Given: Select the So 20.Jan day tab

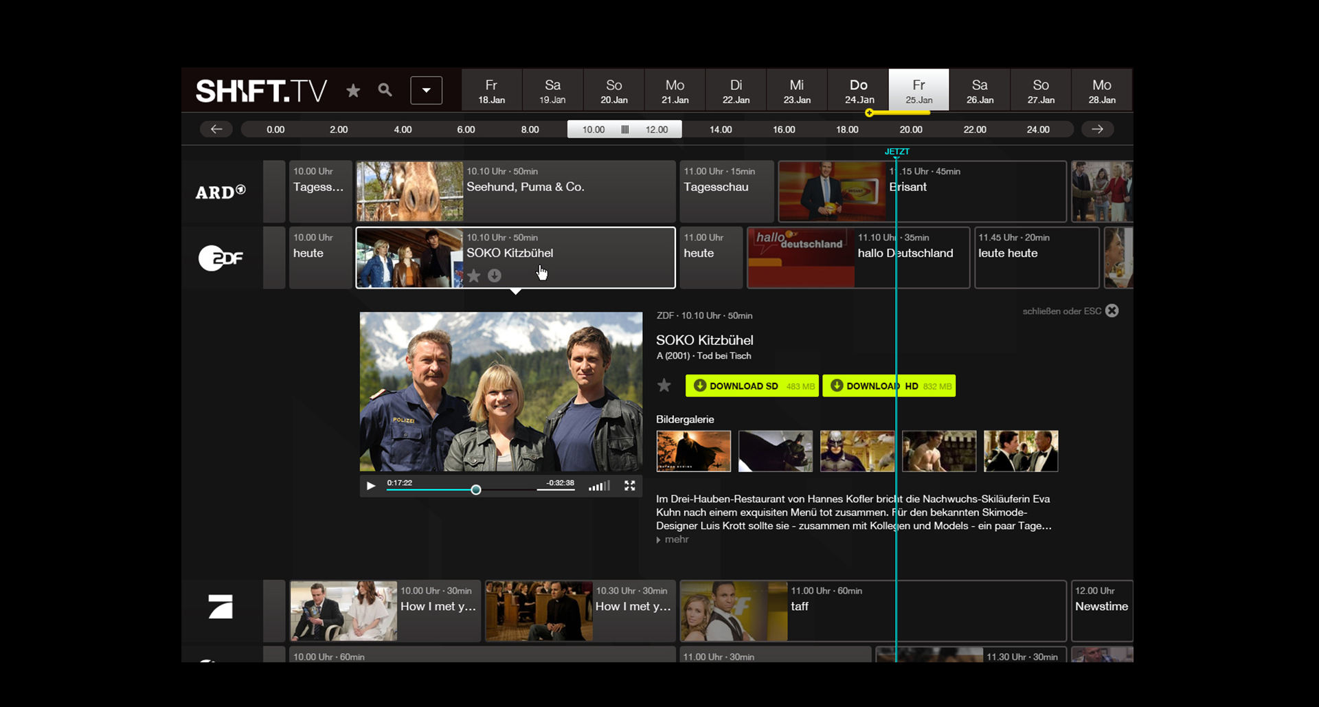Looking at the screenshot, I should [x=613, y=90].
